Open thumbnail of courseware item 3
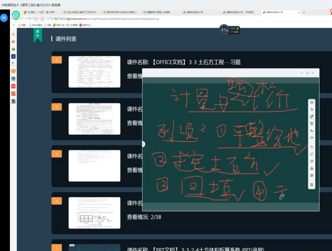 [x=94, y=166]
